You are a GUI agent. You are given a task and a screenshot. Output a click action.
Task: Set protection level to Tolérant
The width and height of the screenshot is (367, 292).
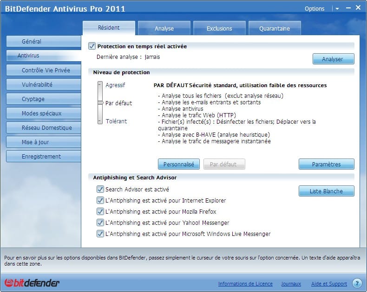click(x=116, y=121)
